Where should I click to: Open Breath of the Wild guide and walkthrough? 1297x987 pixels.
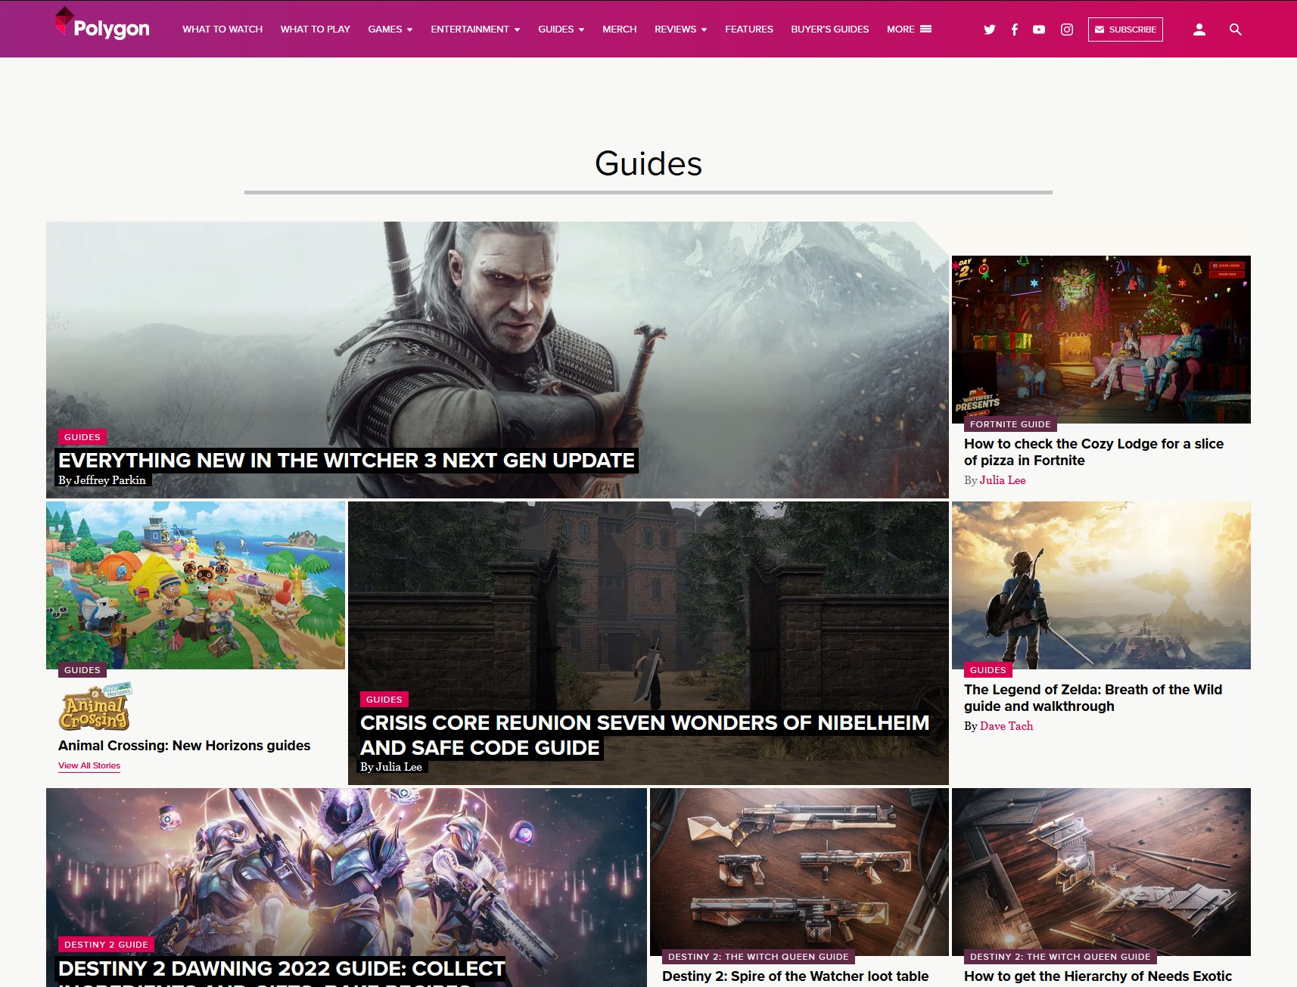[1093, 698]
